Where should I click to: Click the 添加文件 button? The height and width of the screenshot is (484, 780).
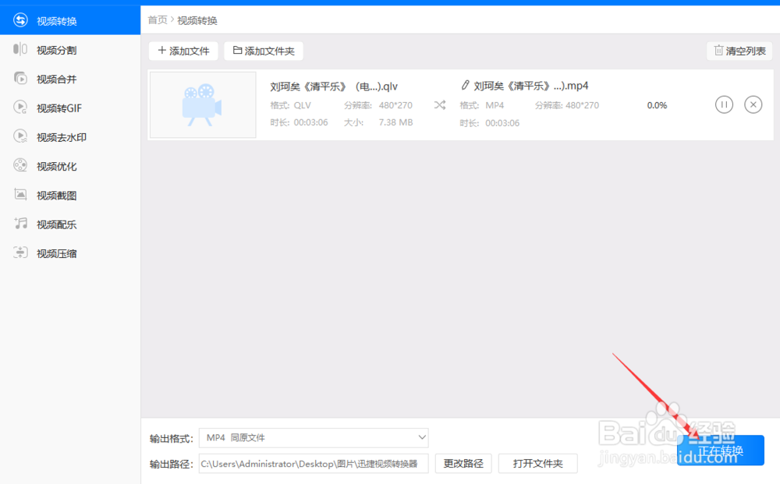pyautogui.click(x=183, y=50)
